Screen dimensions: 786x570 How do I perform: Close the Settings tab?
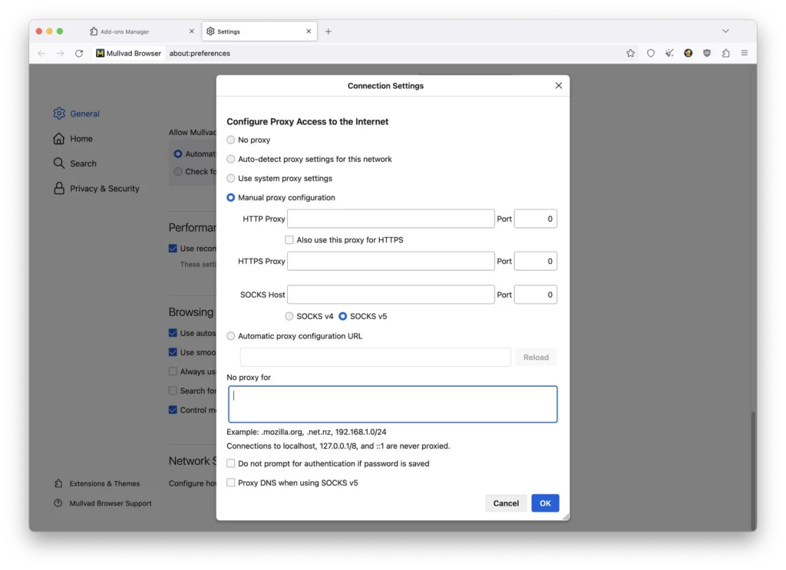[309, 31]
